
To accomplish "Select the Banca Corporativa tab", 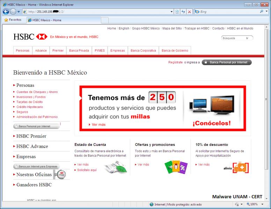I will pyautogui.click(x=143, y=51).
